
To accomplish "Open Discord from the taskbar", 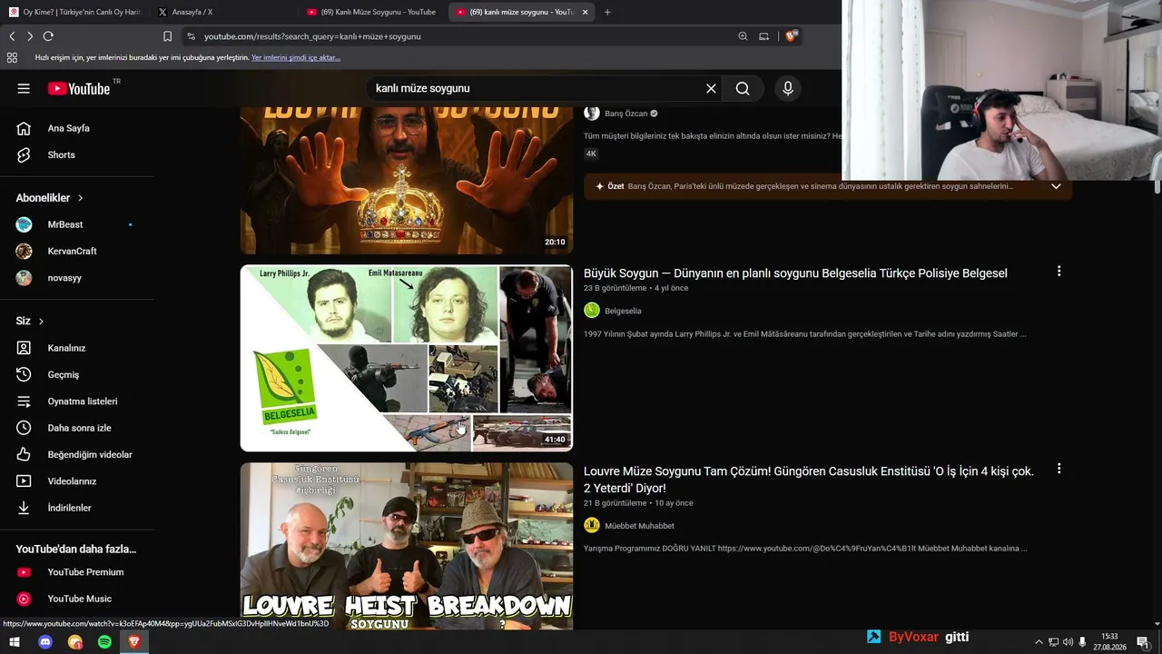I will (45, 642).
